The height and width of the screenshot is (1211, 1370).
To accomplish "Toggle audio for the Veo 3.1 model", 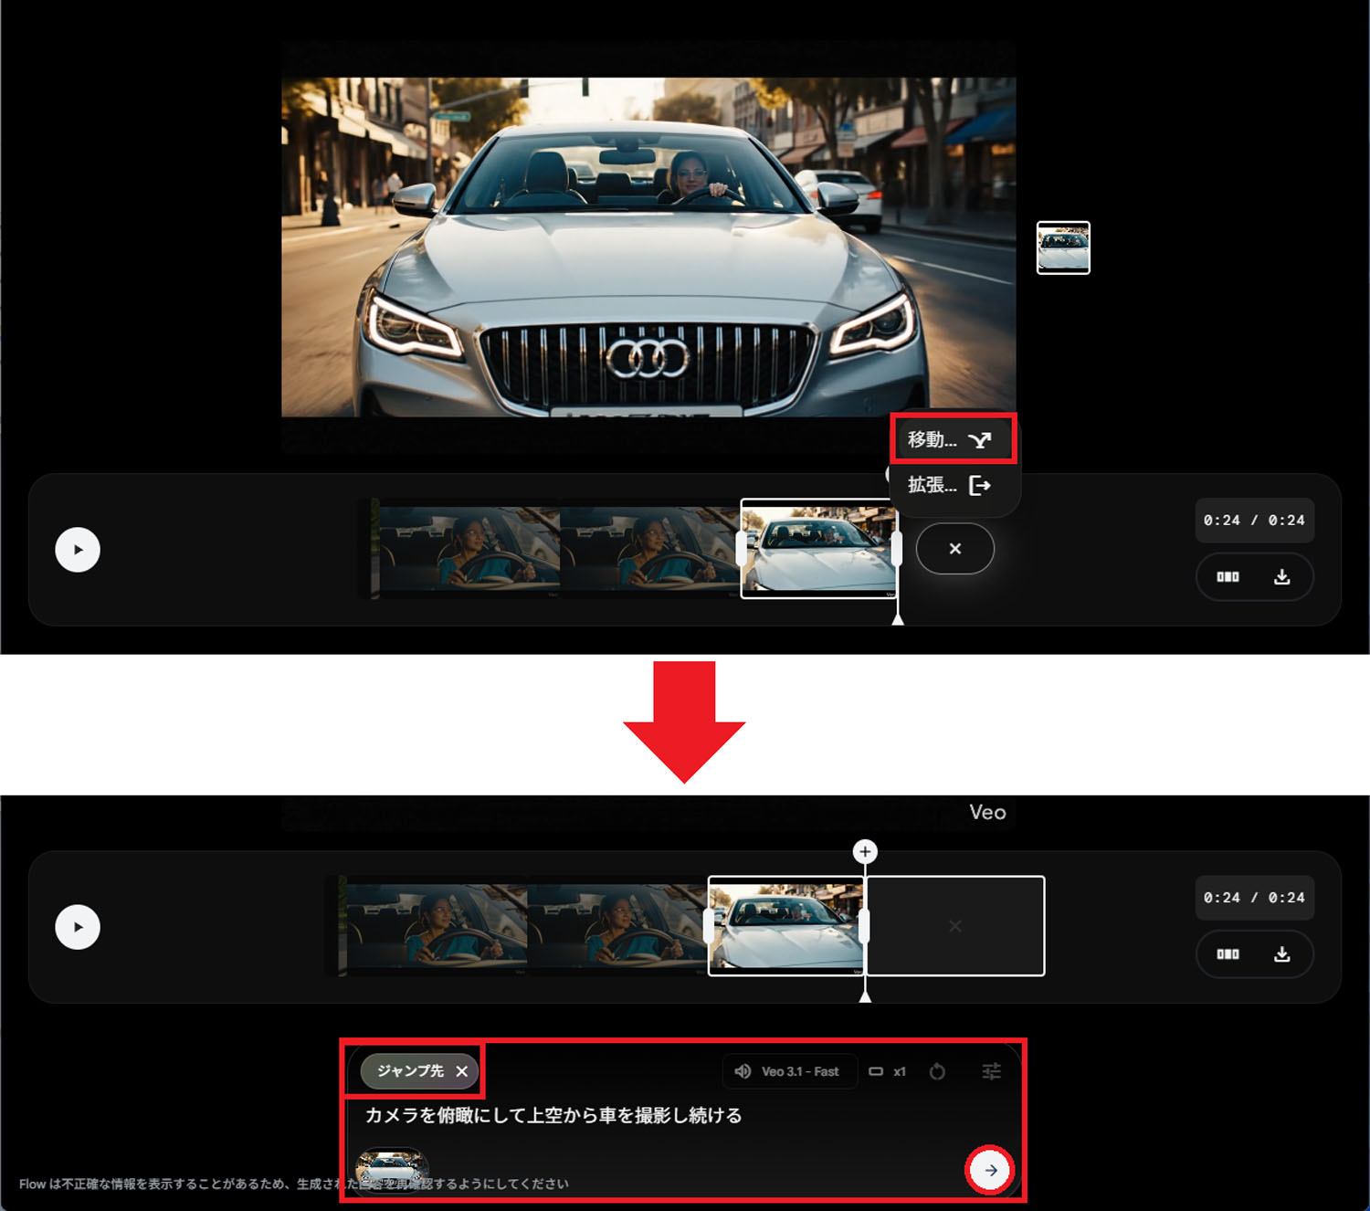I will (742, 1071).
